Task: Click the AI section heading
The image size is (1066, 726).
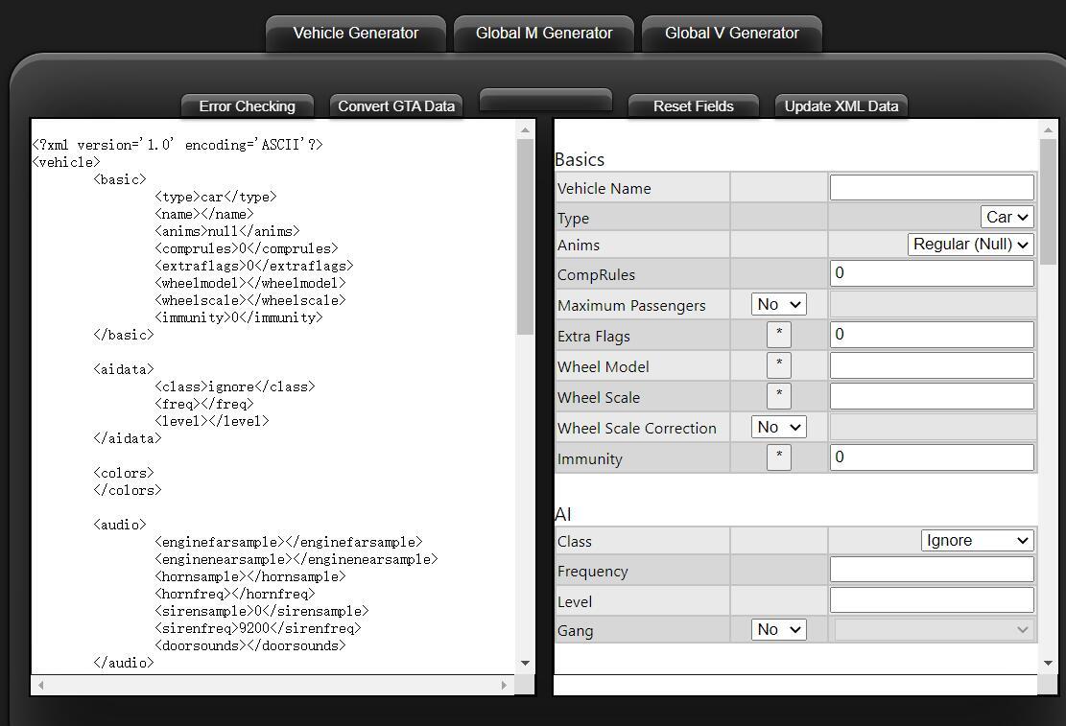Action: [563, 514]
